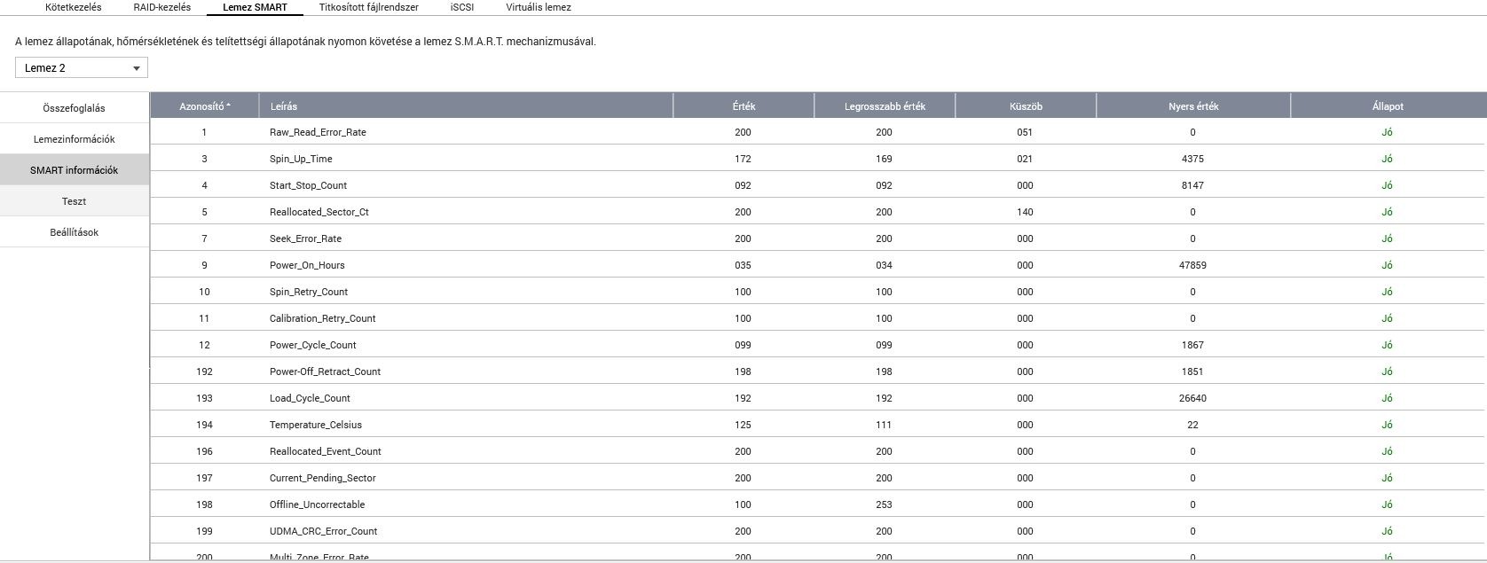This screenshot has width=1487, height=563.
Task: Open the Lemez 2 disk dropdown
Action: (x=82, y=68)
